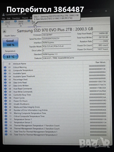The height and width of the screenshot is (152, 114).
Task: Click the Raw Values column header
Action: pos(100,62)
